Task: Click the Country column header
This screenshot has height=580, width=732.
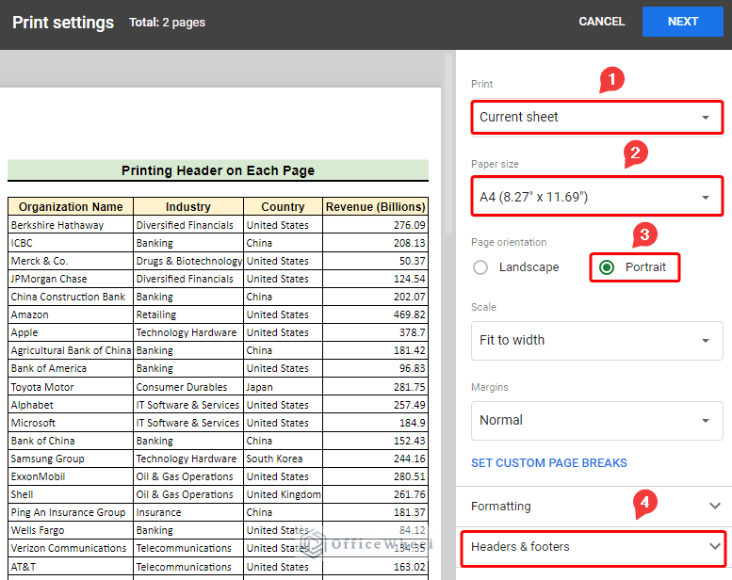Action: 283,207
